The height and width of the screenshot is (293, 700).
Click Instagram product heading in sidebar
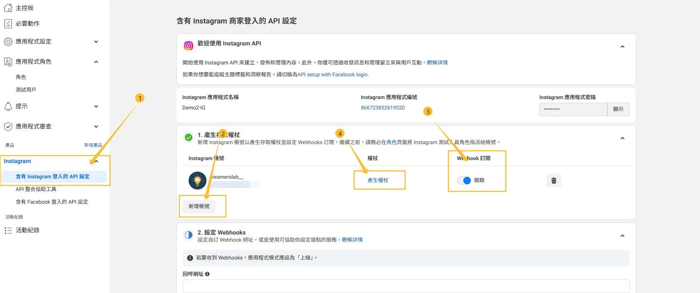(17, 161)
